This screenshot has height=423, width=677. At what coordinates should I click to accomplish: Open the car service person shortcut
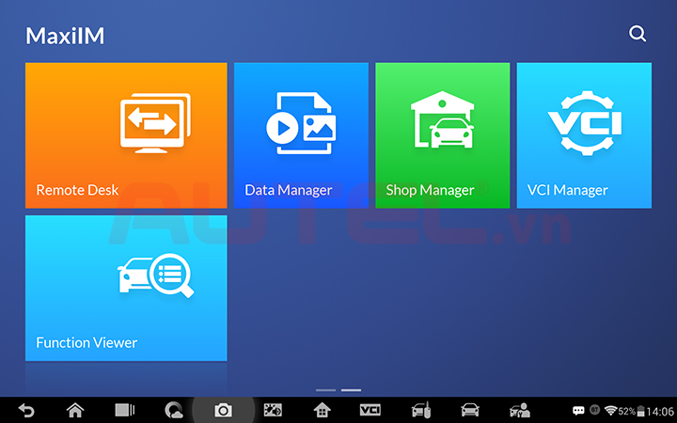(x=519, y=410)
